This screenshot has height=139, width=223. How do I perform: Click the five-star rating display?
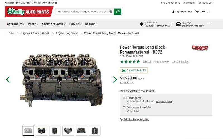[130, 62]
